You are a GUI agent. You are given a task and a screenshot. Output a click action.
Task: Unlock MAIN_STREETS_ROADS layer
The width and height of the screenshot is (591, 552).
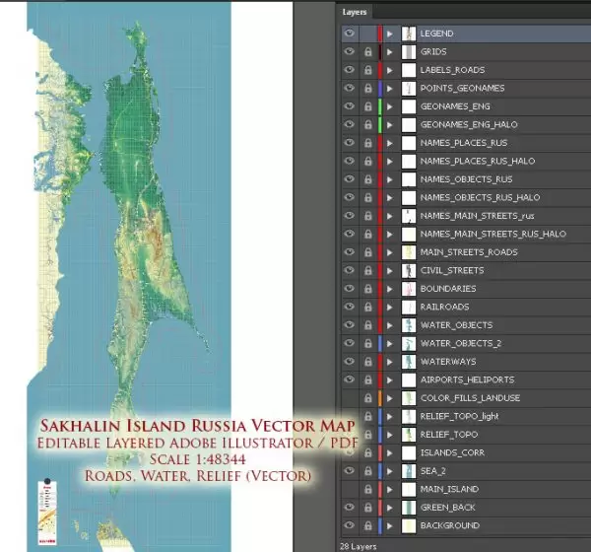pyautogui.click(x=367, y=252)
